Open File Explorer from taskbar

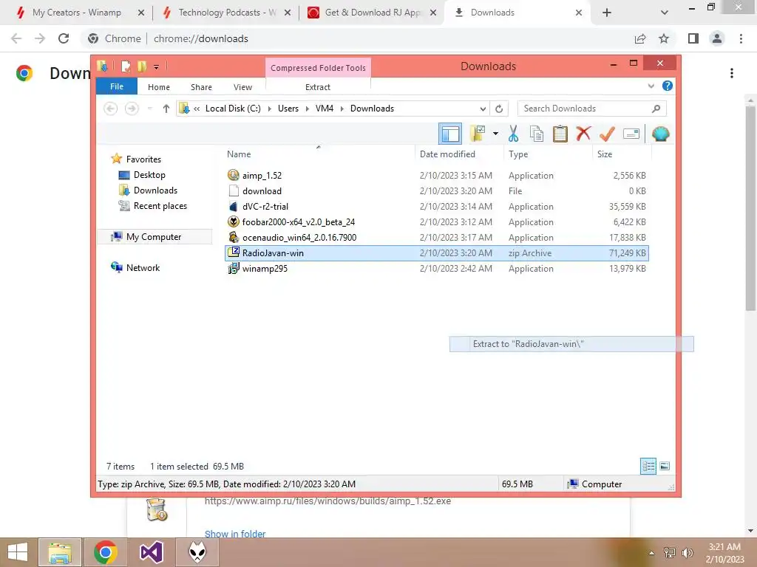coord(60,552)
